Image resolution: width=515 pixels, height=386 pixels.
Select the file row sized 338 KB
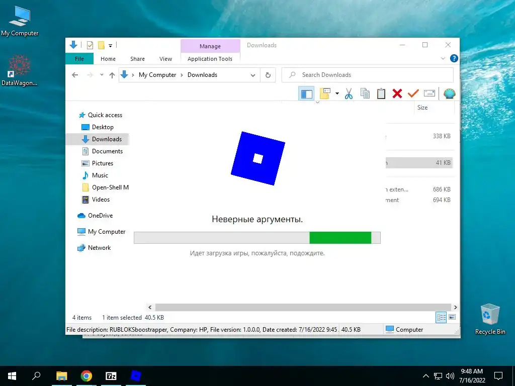pyautogui.click(x=419, y=136)
